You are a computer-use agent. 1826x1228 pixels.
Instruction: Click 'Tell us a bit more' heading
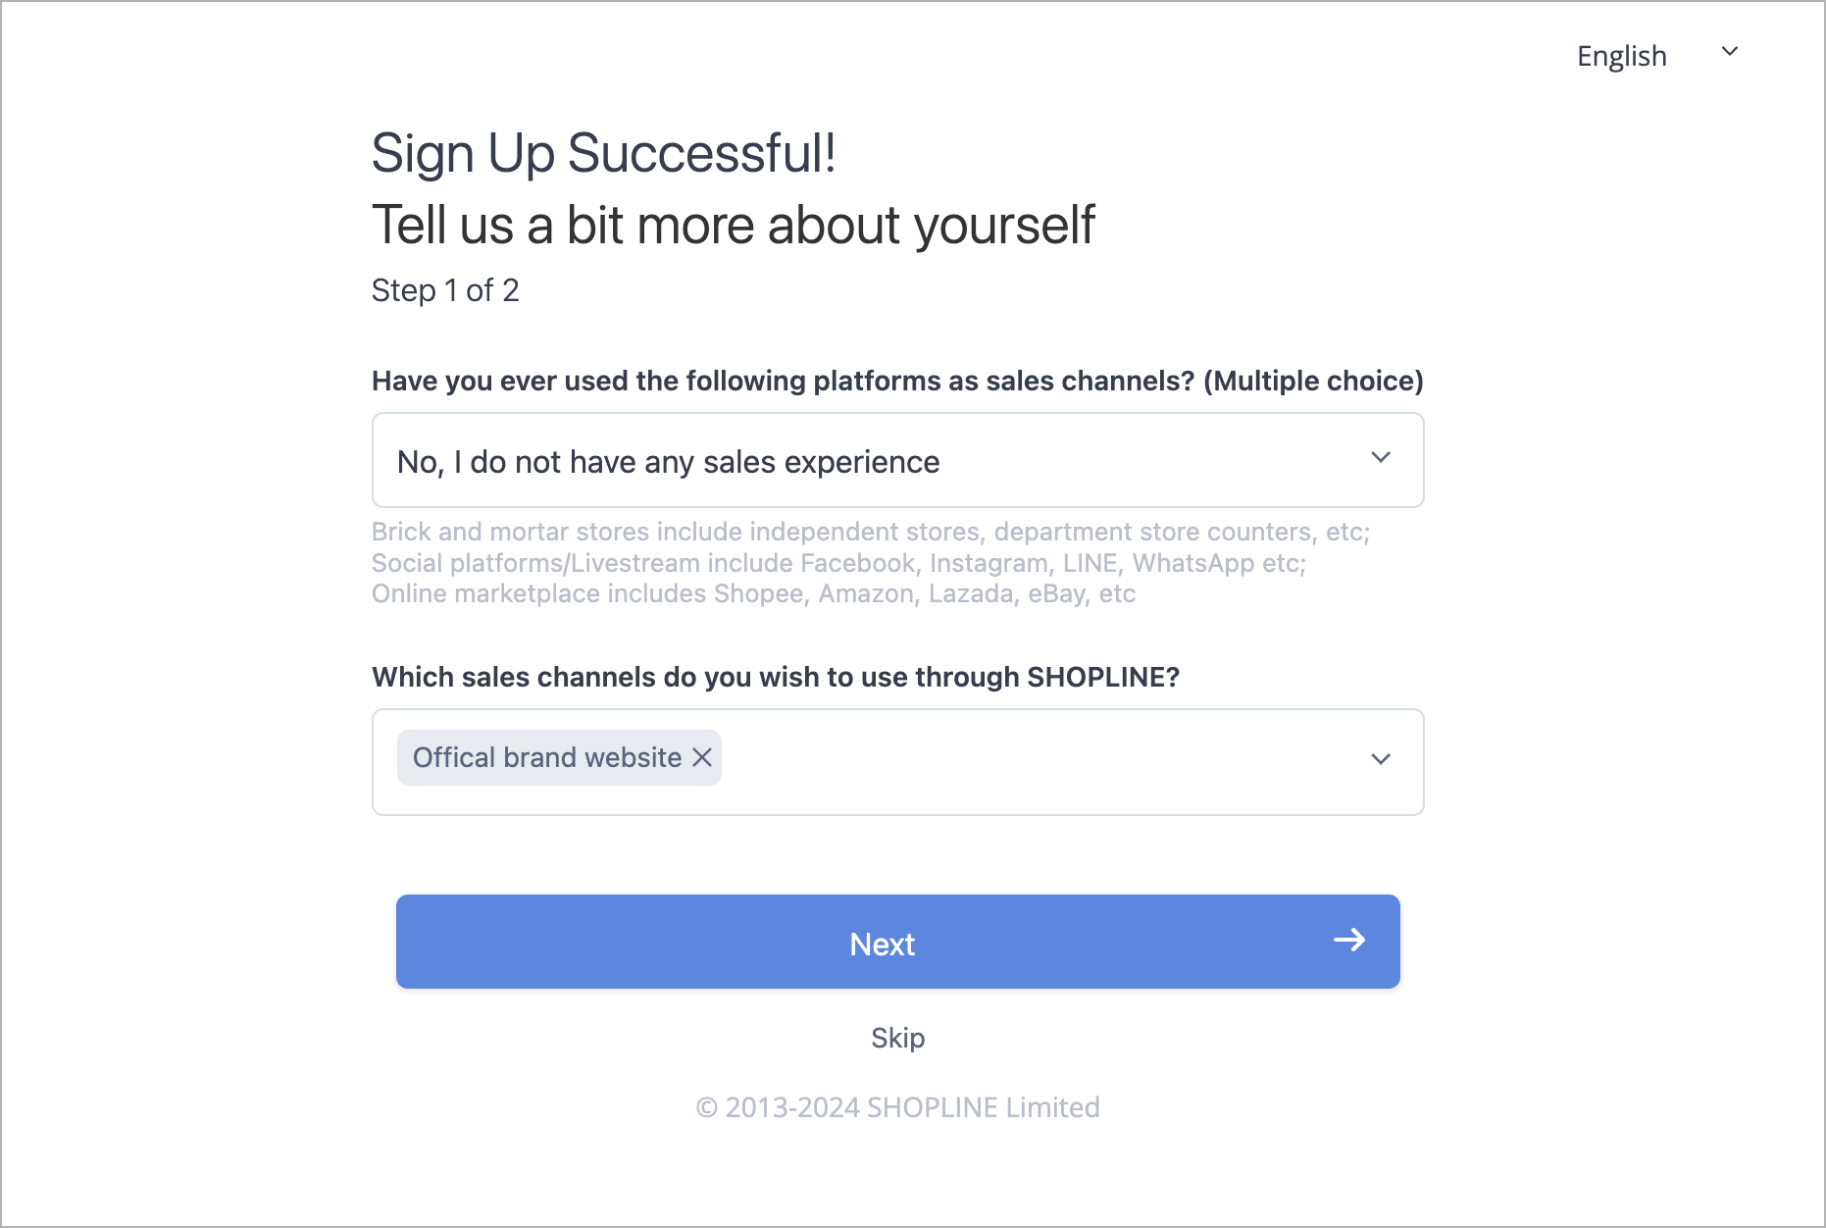[733, 225]
